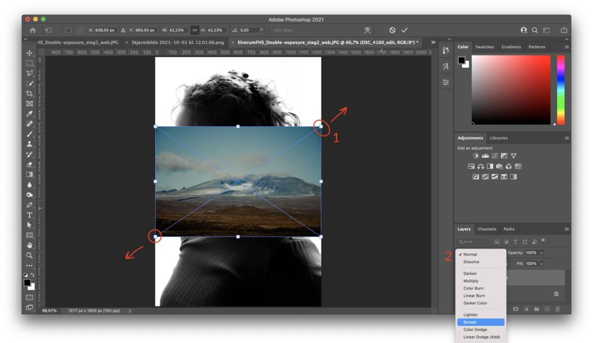Image resolution: width=593 pixels, height=343 pixels.
Task: Cancel the transform in options bar
Action: tap(392, 30)
